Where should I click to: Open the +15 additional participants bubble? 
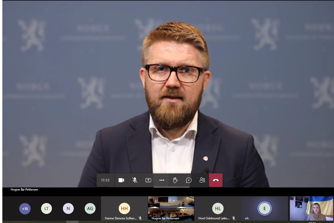pyautogui.click(x=25, y=208)
